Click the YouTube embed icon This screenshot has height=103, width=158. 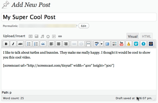coord(122,44)
